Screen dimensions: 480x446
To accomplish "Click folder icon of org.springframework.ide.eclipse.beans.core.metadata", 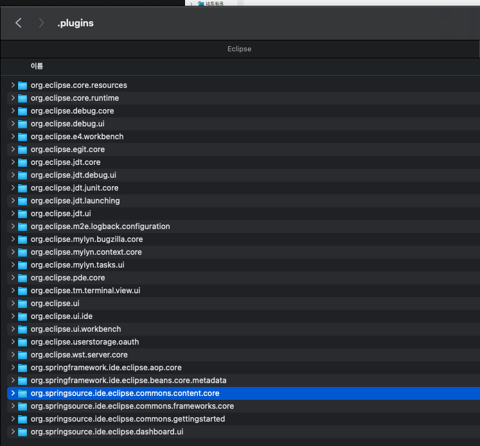I will [x=22, y=381].
